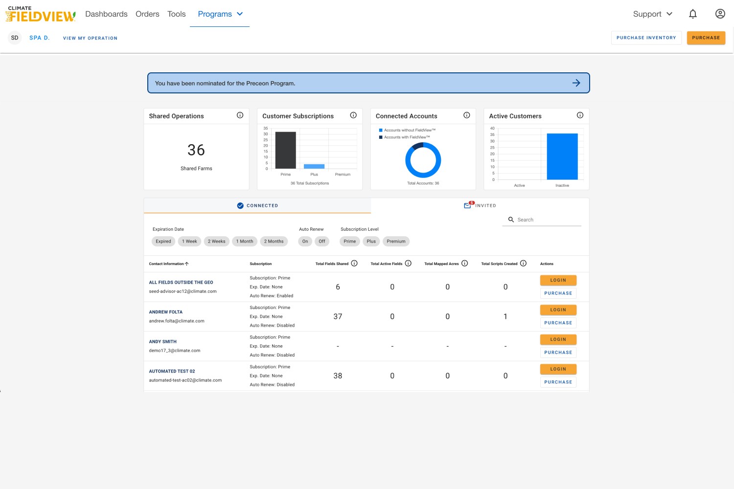
Task: Toggle Auto Renew On filter chip
Action: pos(305,241)
